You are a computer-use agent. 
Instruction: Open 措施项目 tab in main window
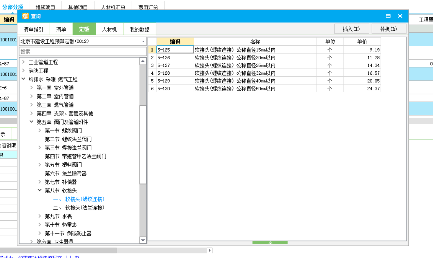(45, 7)
